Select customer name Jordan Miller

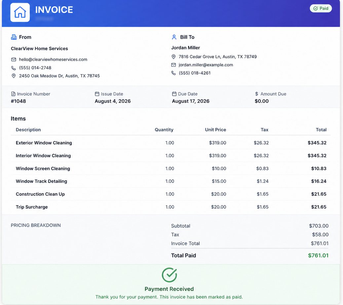(185, 47)
